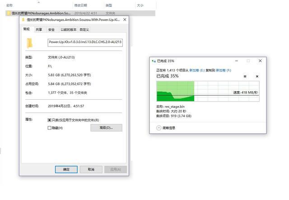Confirm with the 确定 button

click(x=66, y=169)
